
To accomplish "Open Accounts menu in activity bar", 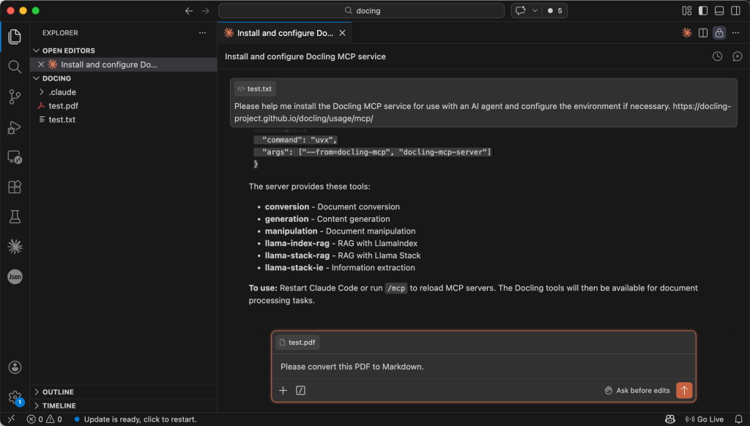I will coord(15,367).
